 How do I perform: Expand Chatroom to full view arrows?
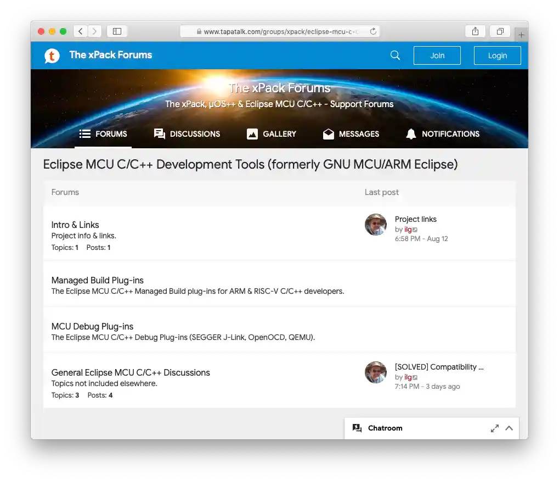(494, 428)
